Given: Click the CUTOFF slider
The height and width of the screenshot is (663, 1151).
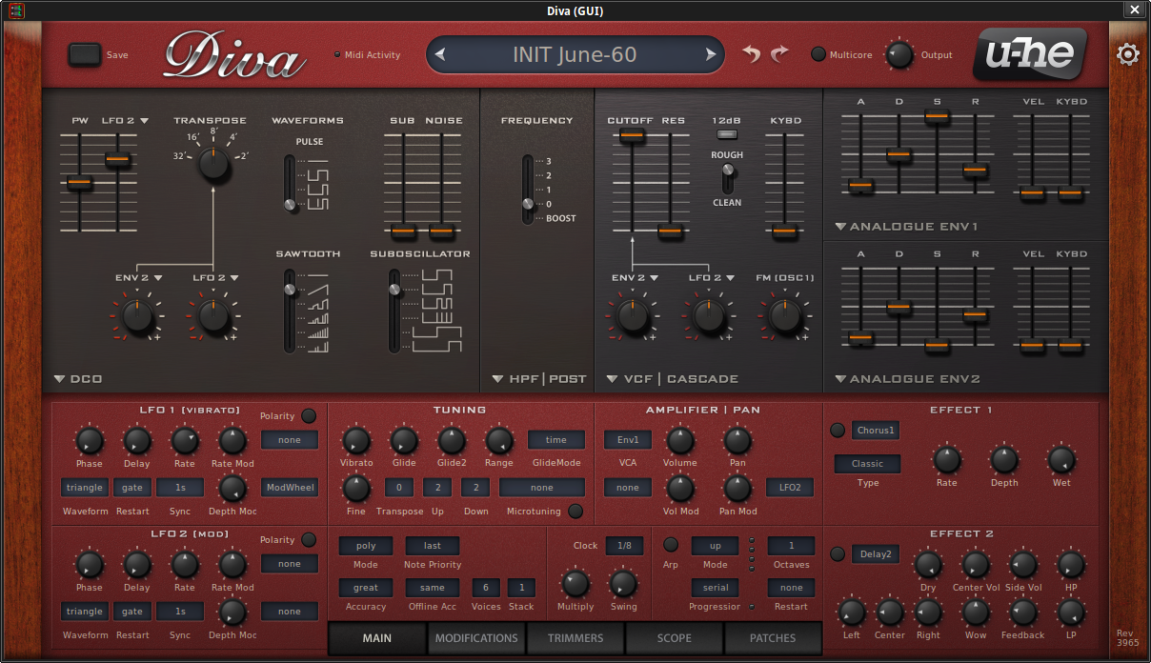Looking at the screenshot, I should [x=632, y=181].
